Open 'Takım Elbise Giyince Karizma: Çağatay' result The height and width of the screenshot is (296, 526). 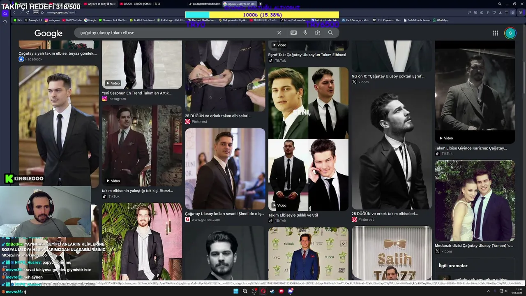471,148
